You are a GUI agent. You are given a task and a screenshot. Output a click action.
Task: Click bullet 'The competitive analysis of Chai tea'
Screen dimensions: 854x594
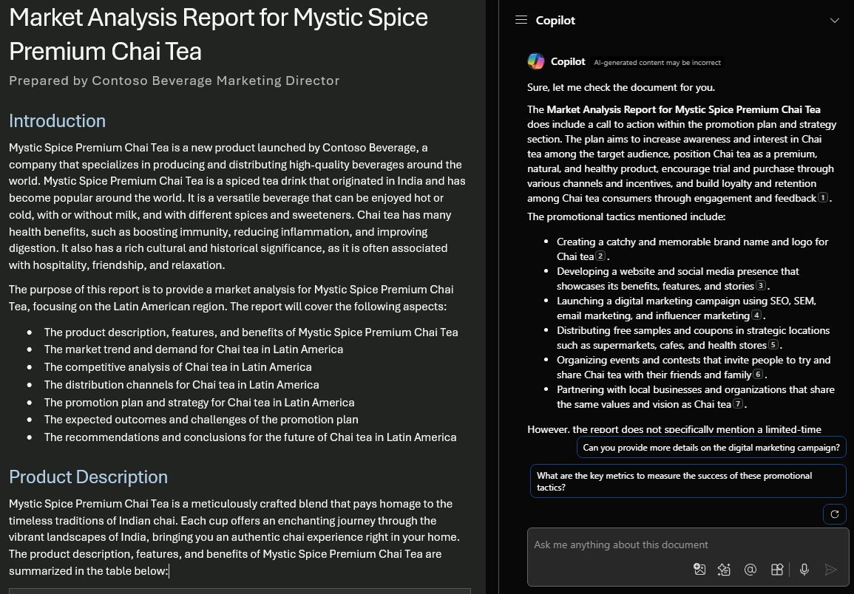coord(177,367)
